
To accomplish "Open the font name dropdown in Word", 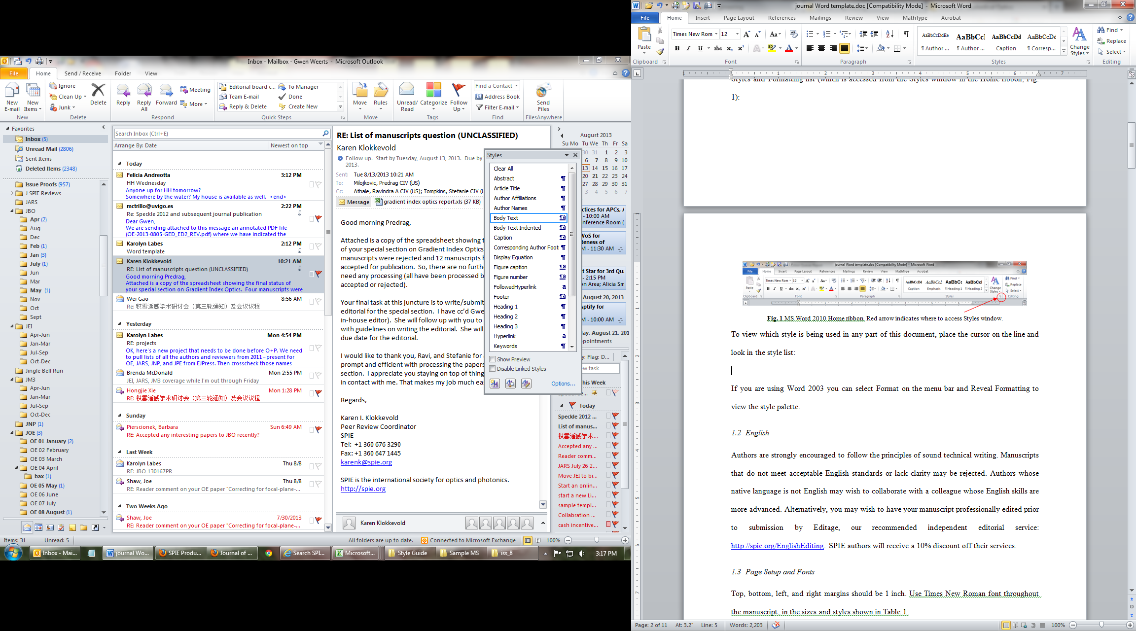I will (x=716, y=34).
